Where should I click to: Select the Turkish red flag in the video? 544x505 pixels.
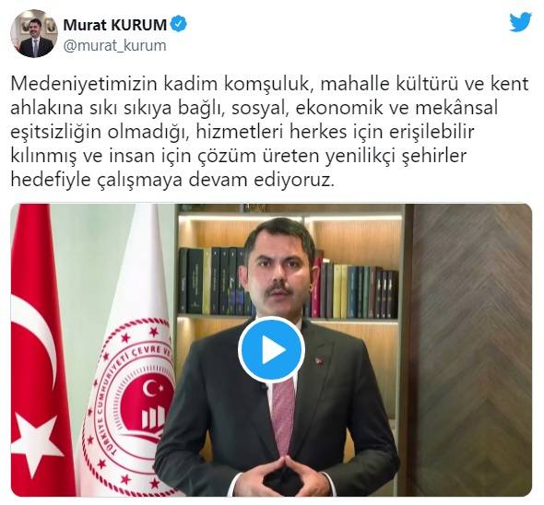[40, 349]
